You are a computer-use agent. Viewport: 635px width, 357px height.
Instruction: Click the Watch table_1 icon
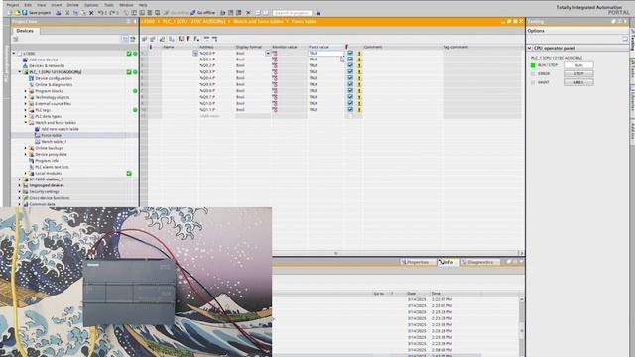point(38,142)
